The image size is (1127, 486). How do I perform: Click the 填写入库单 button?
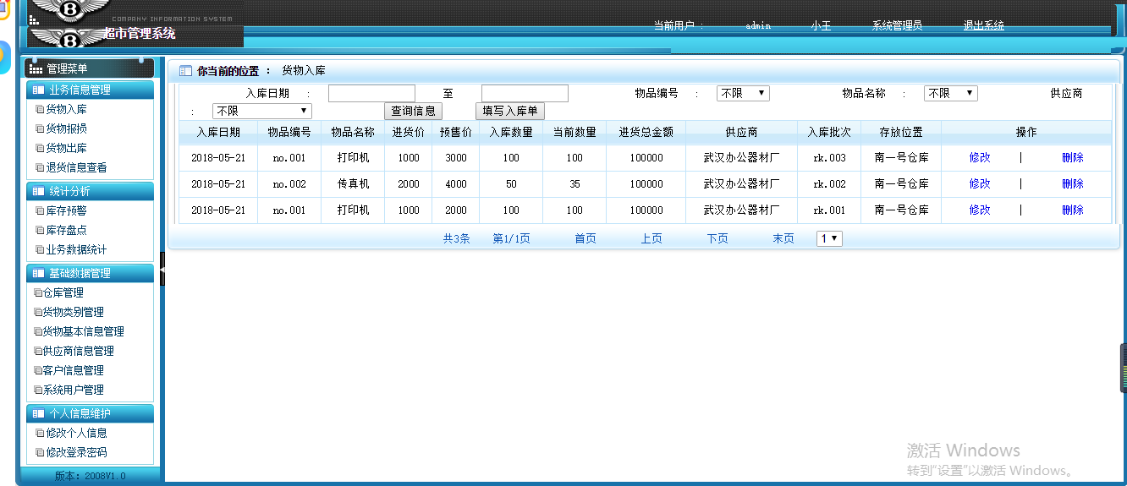[x=510, y=112]
